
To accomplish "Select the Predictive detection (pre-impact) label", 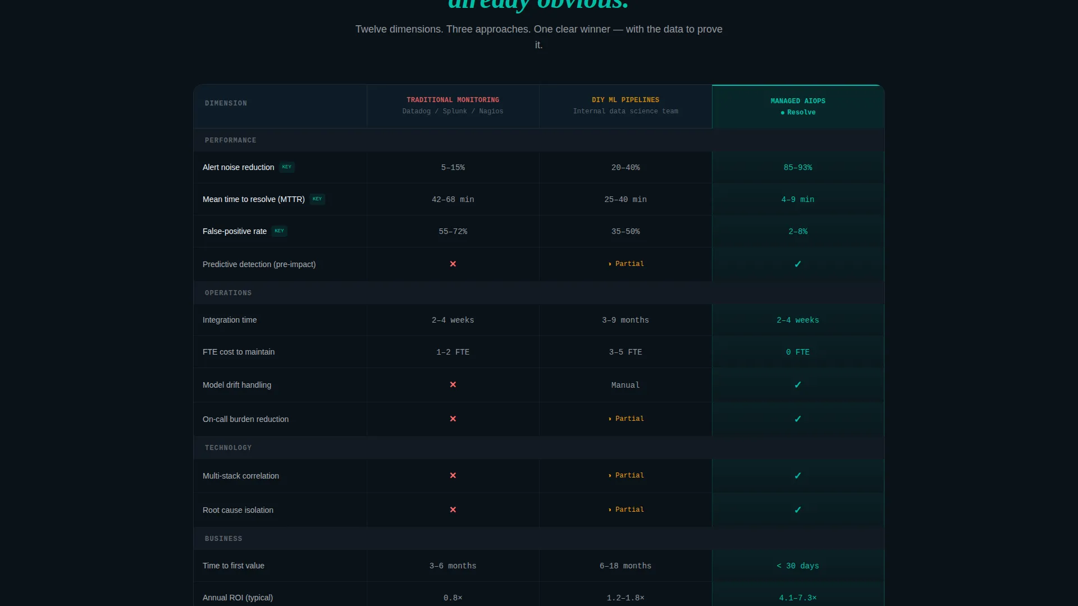I will point(259,264).
